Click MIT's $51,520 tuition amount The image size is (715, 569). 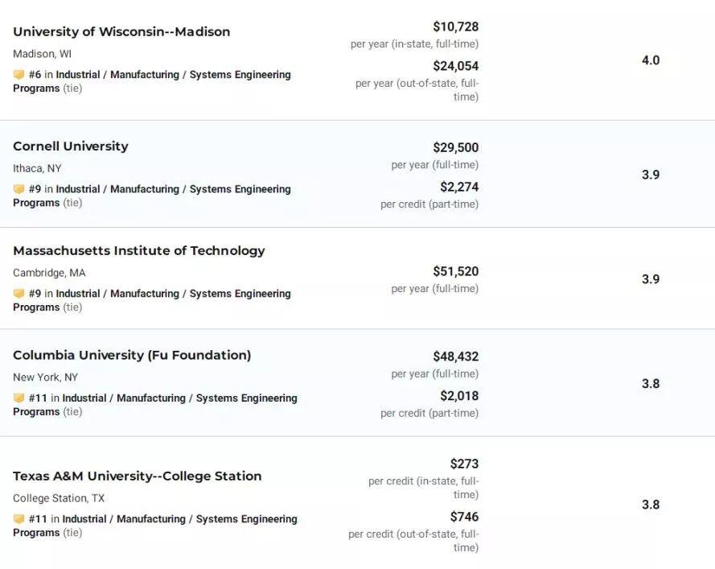455,271
